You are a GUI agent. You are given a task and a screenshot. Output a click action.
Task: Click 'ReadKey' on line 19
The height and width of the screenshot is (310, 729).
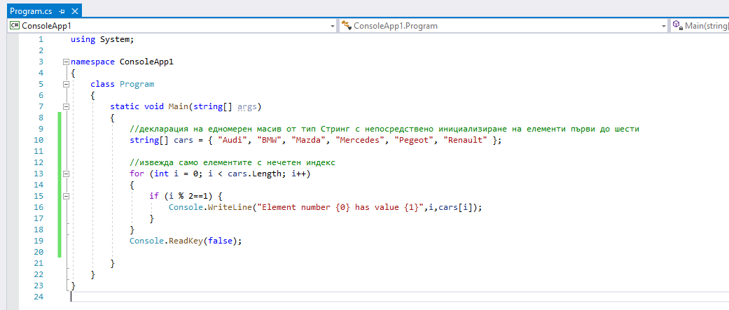(x=186, y=241)
